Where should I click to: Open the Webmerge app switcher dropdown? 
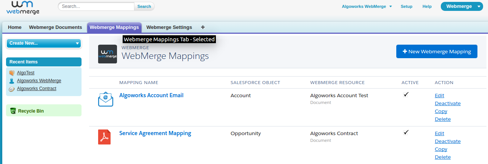479,6
